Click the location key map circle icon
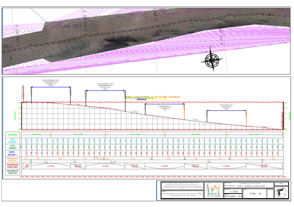Image resolution: width=294 pixels, height=207 pixels. 281,192
